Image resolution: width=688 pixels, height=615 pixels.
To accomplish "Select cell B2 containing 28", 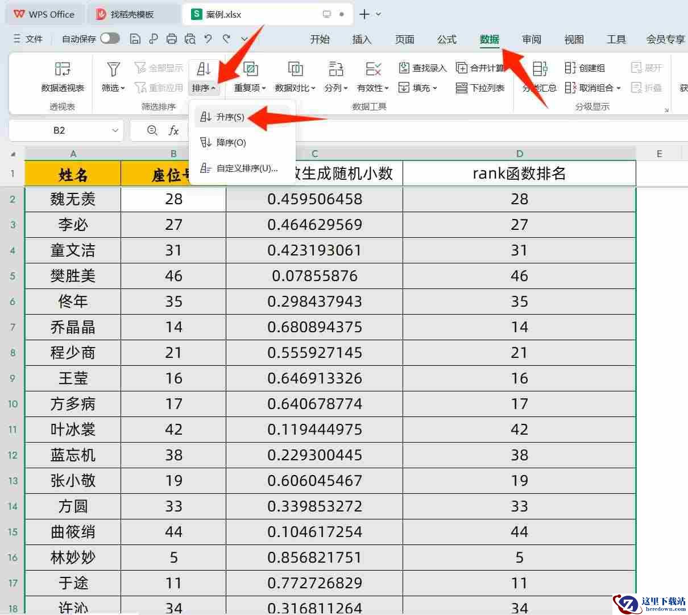I will point(173,199).
